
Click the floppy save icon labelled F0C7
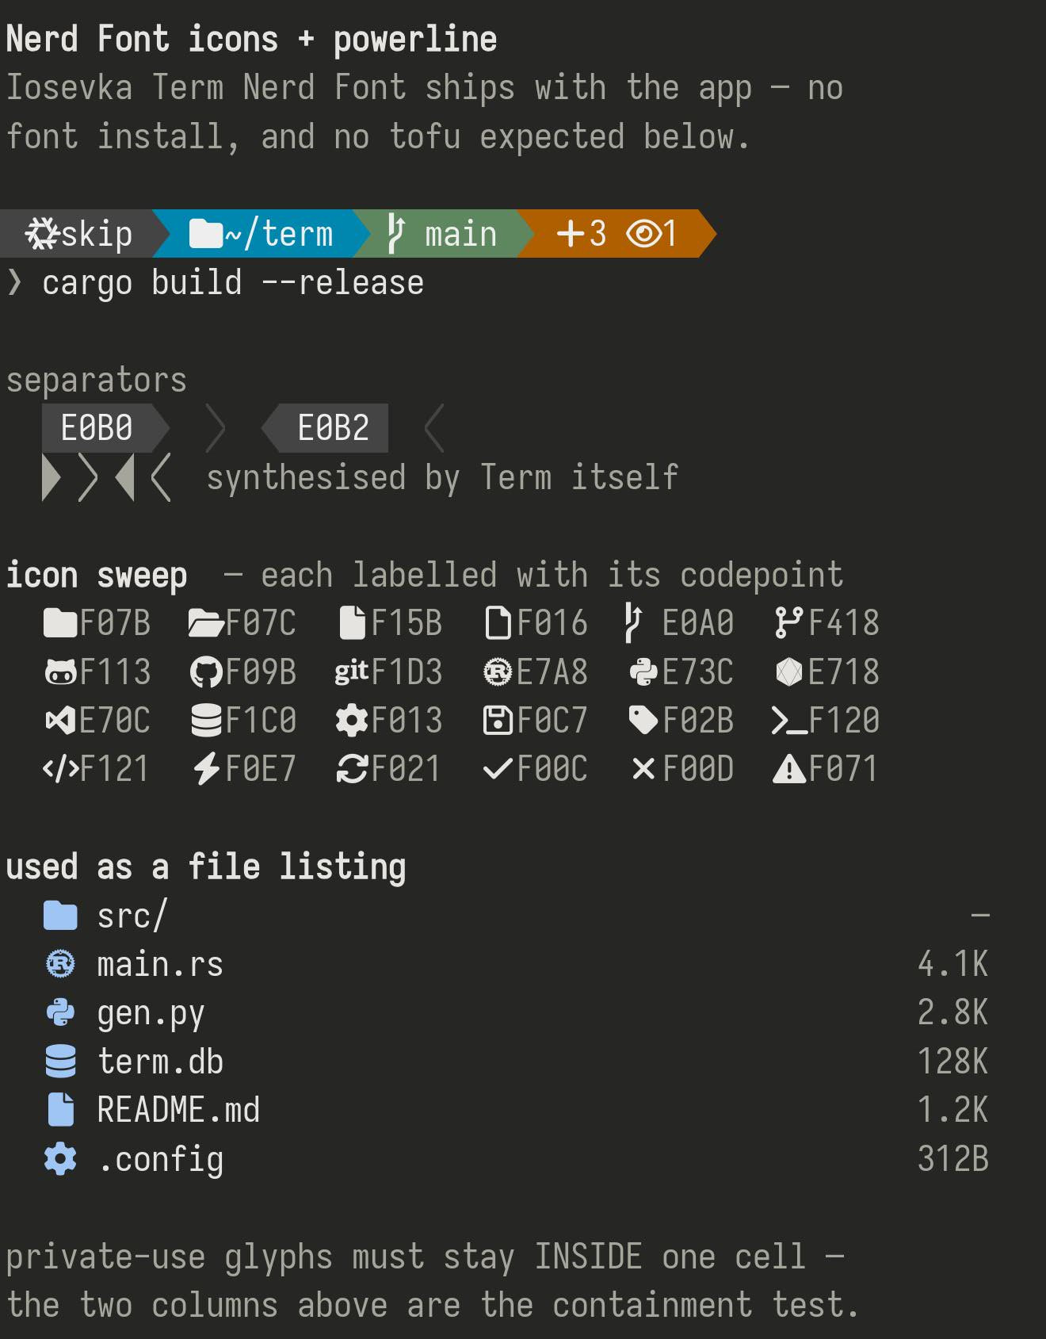click(498, 721)
